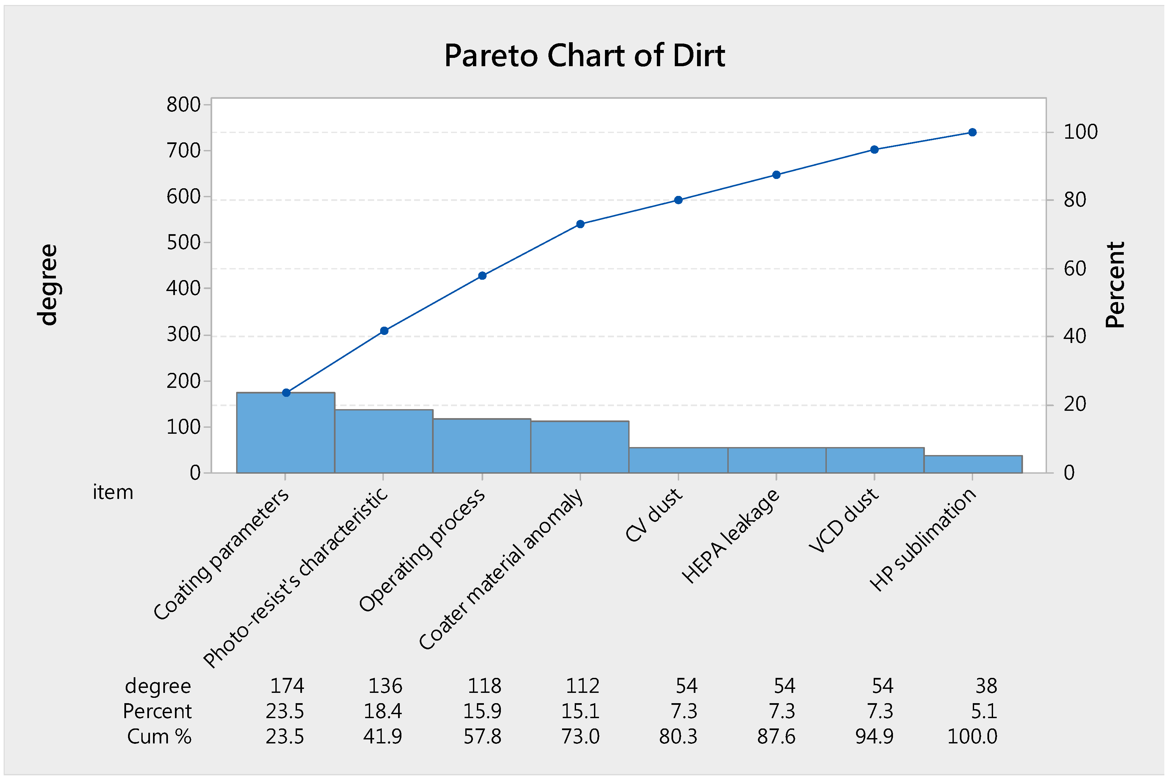Image resolution: width=1171 pixels, height=781 pixels.
Task: Click the HEPA leakage bar
Action: [776, 460]
